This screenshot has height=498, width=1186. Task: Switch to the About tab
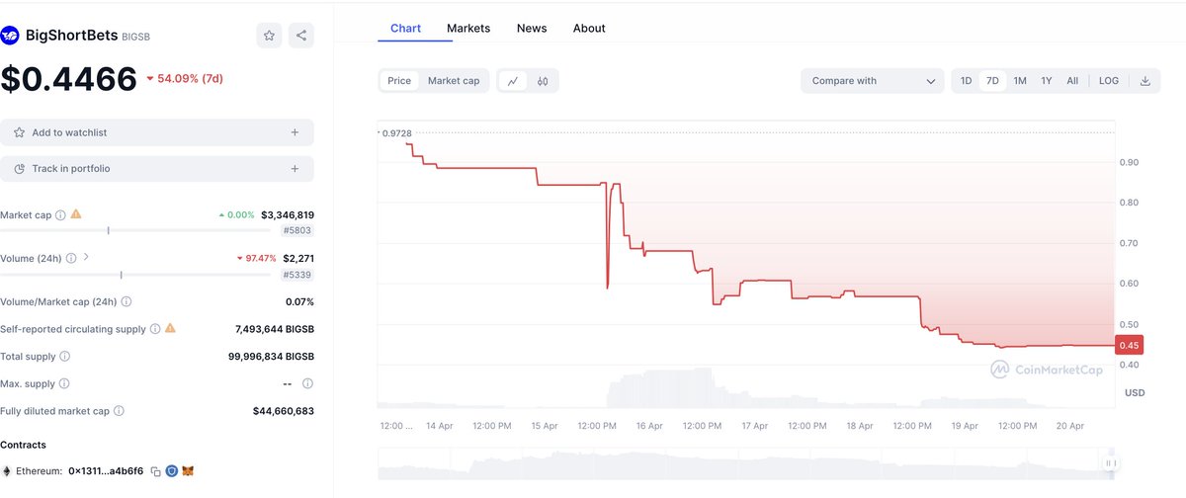(589, 28)
